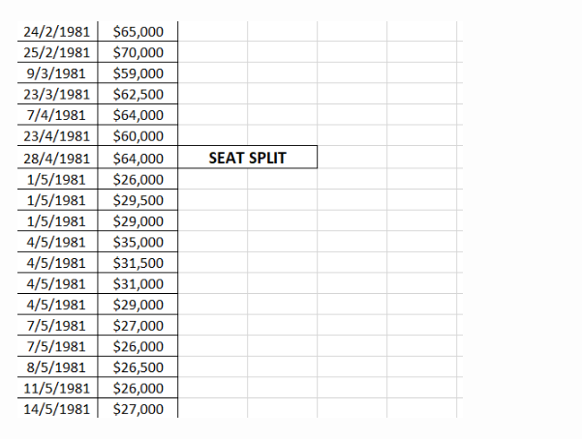Click the 25/2/1981 date cell
Viewport: 582px width, 439px height.
pyautogui.click(x=57, y=52)
